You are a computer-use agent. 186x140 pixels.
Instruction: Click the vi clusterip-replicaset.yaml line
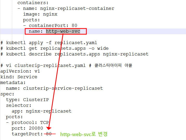43,65
